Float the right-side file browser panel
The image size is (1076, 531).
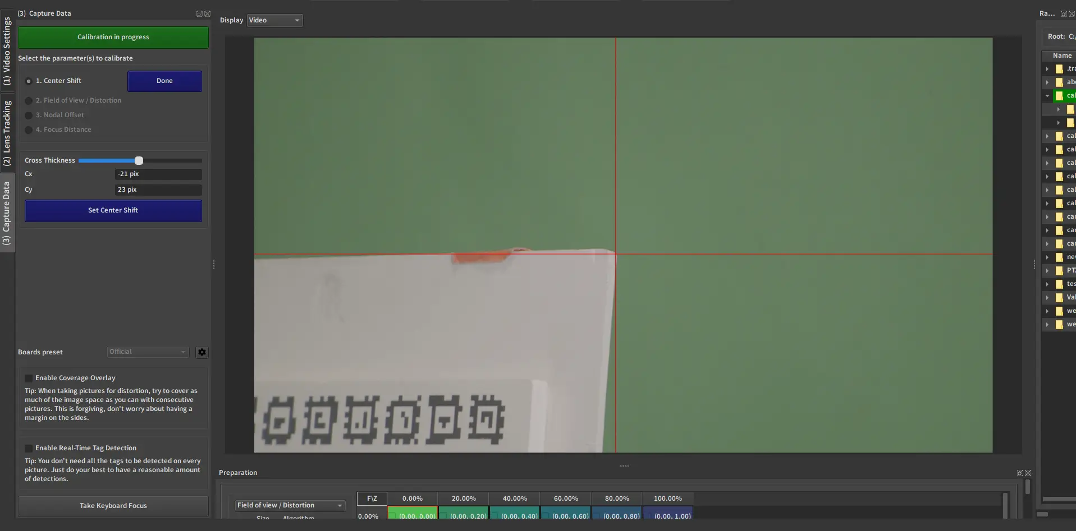pos(1064,13)
